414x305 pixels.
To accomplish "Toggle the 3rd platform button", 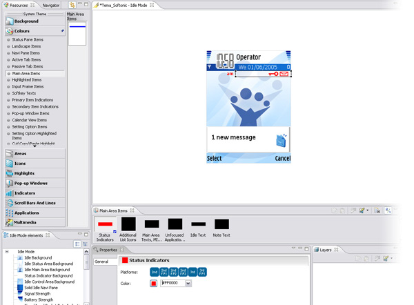I will (x=193, y=272).
